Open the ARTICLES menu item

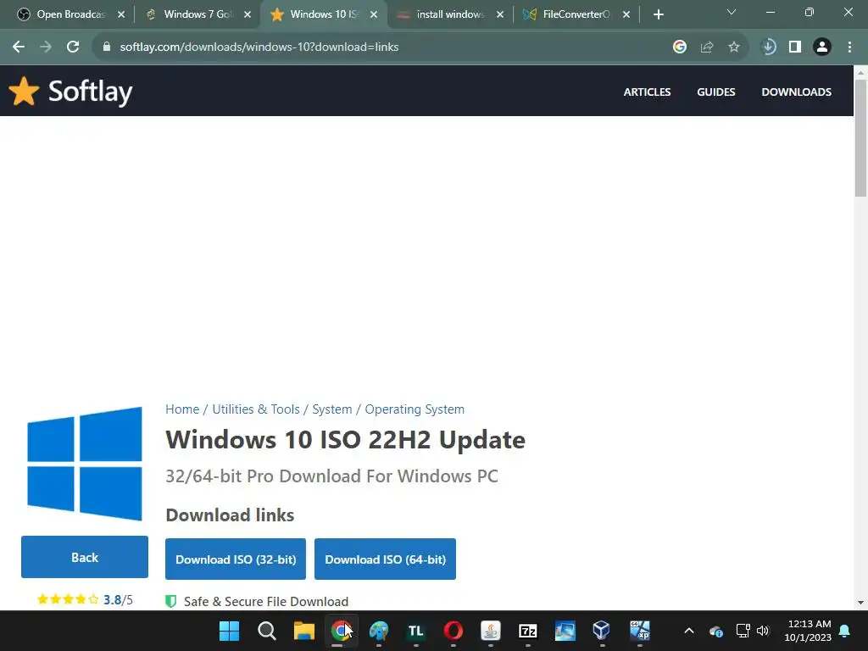click(647, 92)
